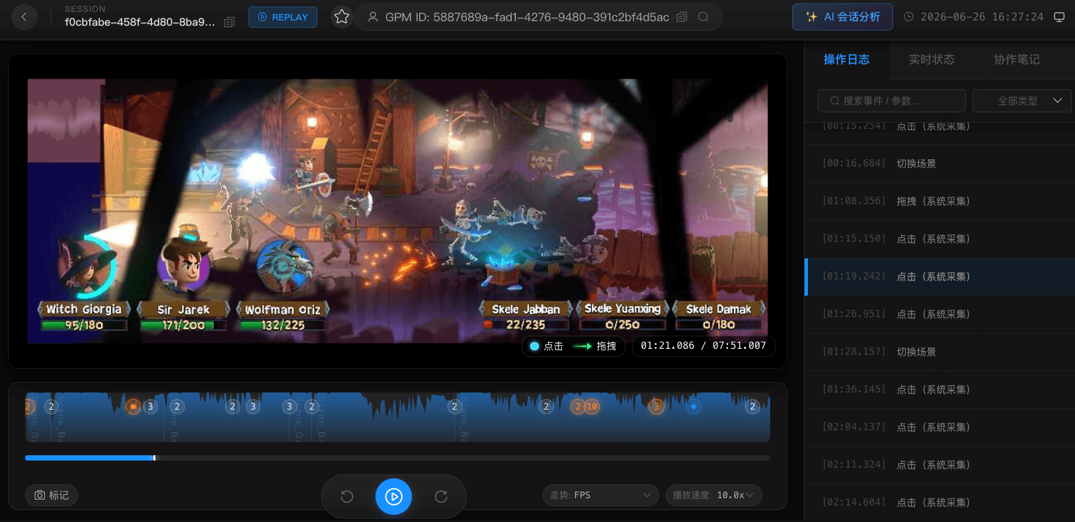Click the REPLAY button

[x=283, y=17]
